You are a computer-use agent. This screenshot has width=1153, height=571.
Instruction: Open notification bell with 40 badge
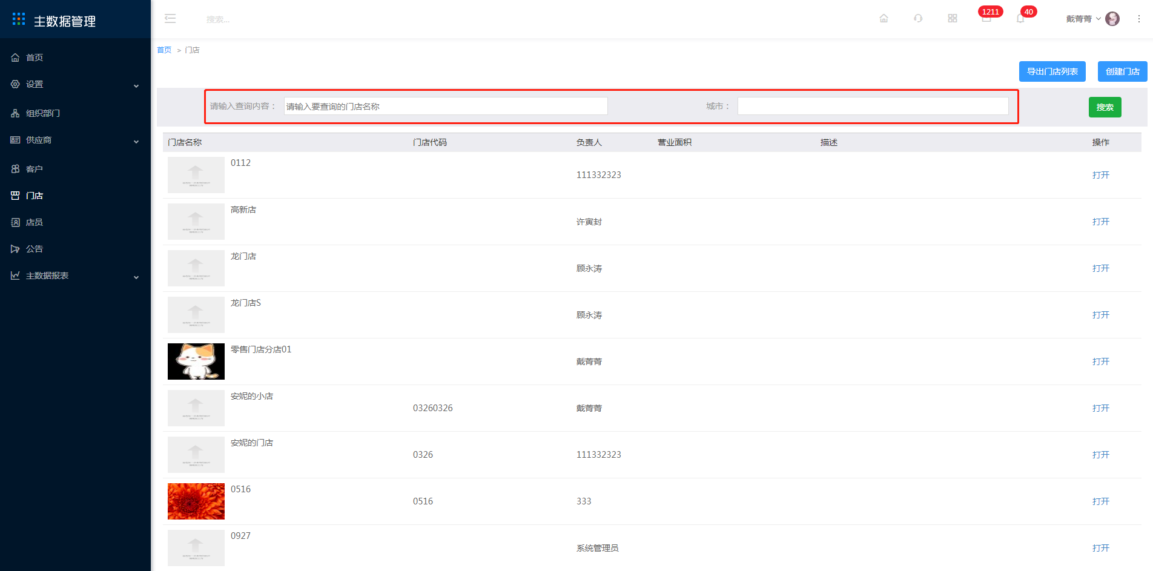(x=1020, y=19)
